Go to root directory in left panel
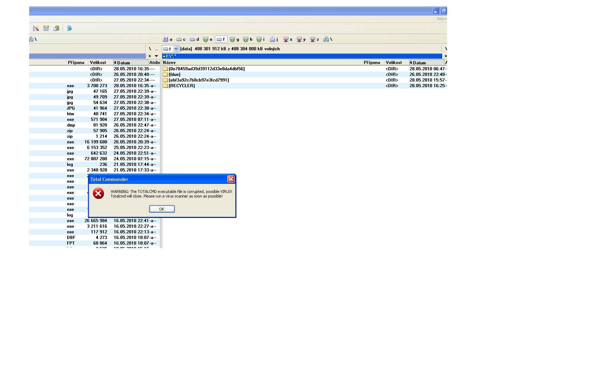 click(150, 49)
